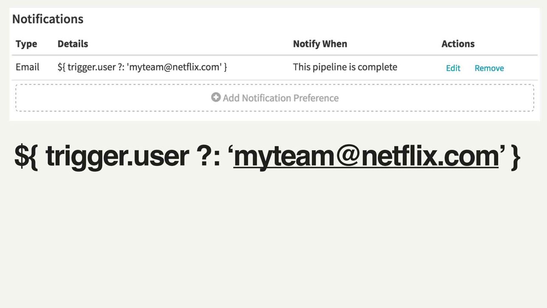The width and height of the screenshot is (547, 308).
Task: Click the Notify When column header
Action: point(320,44)
